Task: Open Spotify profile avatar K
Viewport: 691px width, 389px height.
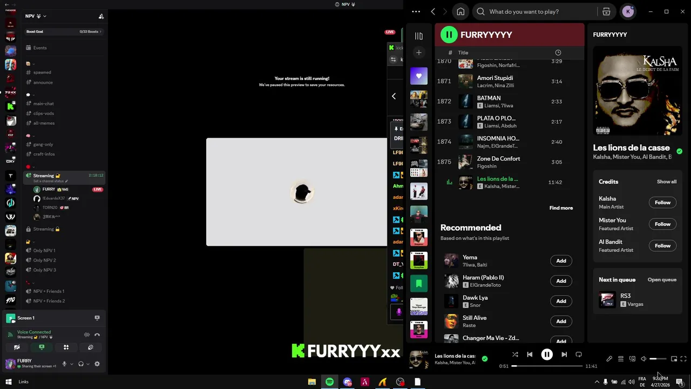Action: coord(628,11)
